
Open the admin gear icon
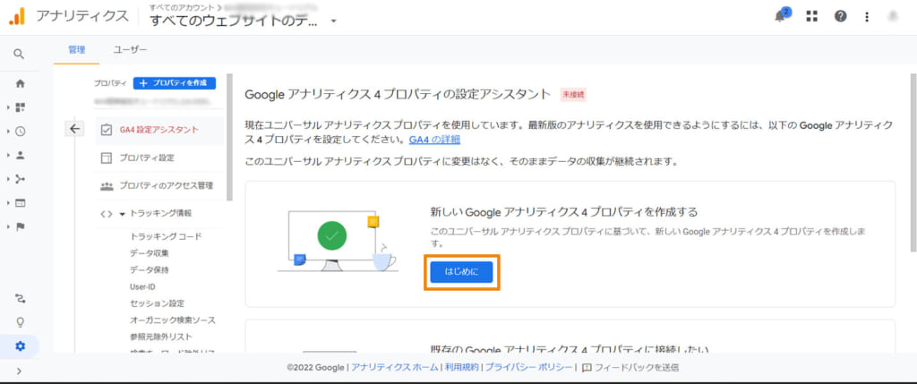(x=20, y=346)
